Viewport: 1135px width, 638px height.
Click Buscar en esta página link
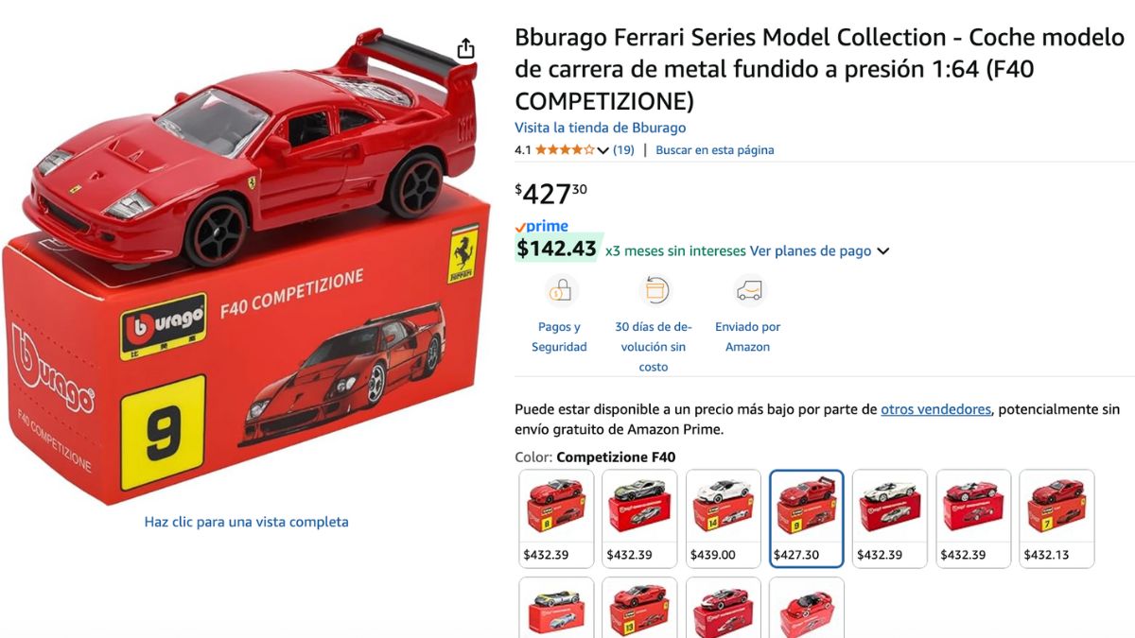click(715, 149)
